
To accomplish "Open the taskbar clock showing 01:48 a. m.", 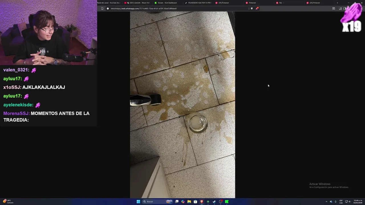I will coord(358,202).
